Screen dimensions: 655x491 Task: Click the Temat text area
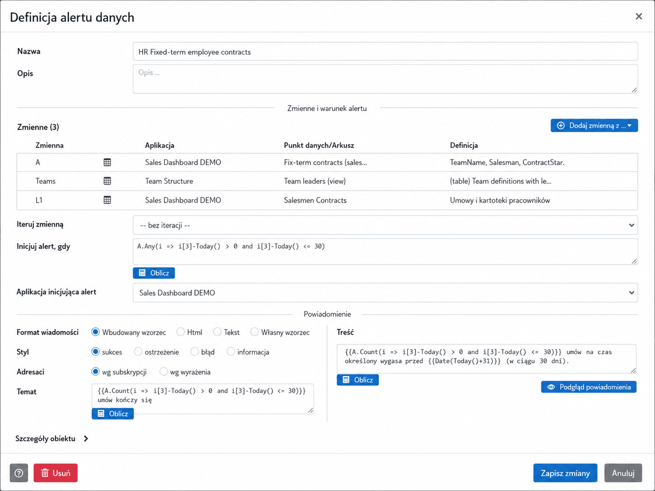coord(203,399)
